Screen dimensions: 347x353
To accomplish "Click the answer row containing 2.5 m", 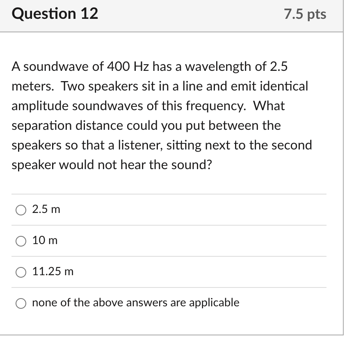I will [164, 209].
